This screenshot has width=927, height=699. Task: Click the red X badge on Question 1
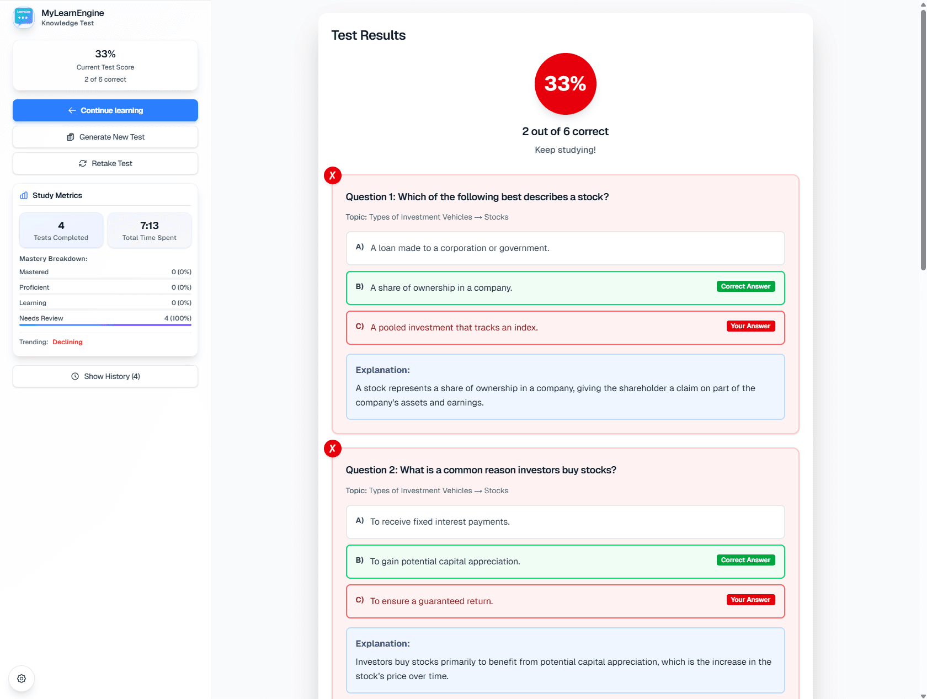(333, 175)
